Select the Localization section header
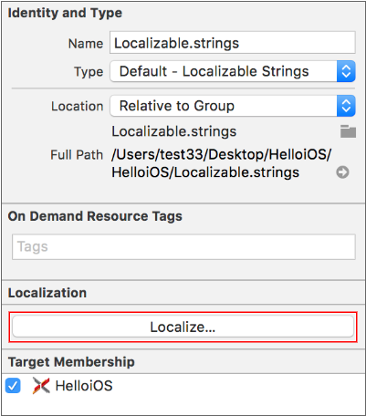Viewport: 366px width, 416px height. pos(47,293)
